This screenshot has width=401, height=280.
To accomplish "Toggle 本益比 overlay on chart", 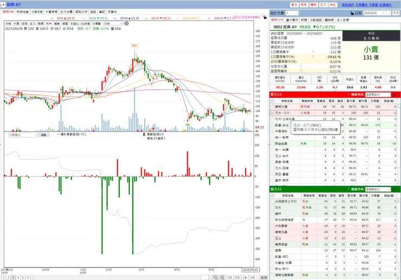I will click(x=74, y=24).
